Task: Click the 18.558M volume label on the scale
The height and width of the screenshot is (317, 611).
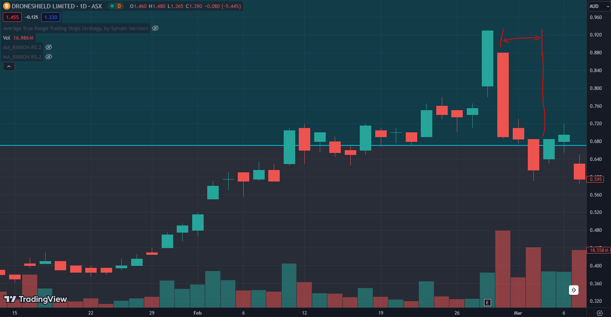Action: coord(598,250)
